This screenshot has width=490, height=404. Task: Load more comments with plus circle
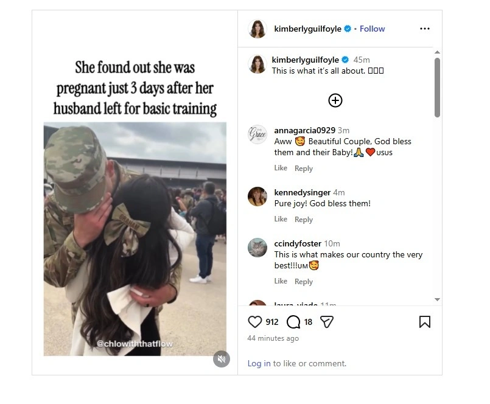pyautogui.click(x=335, y=100)
